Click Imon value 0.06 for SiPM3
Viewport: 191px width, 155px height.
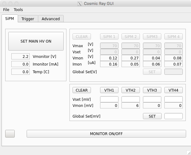(x=152, y=64)
